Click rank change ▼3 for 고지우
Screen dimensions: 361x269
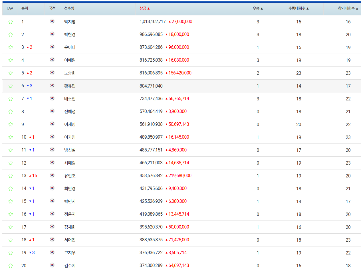tap(32, 253)
